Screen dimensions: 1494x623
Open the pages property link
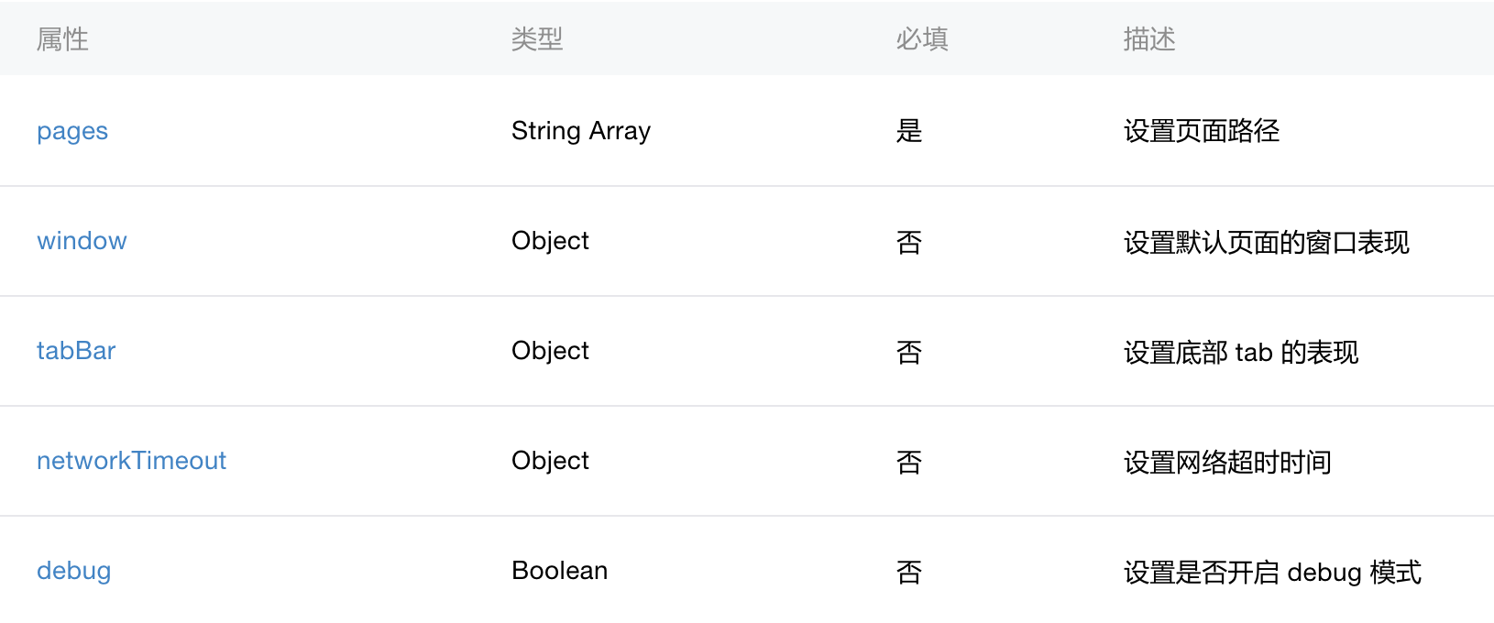pos(72,131)
